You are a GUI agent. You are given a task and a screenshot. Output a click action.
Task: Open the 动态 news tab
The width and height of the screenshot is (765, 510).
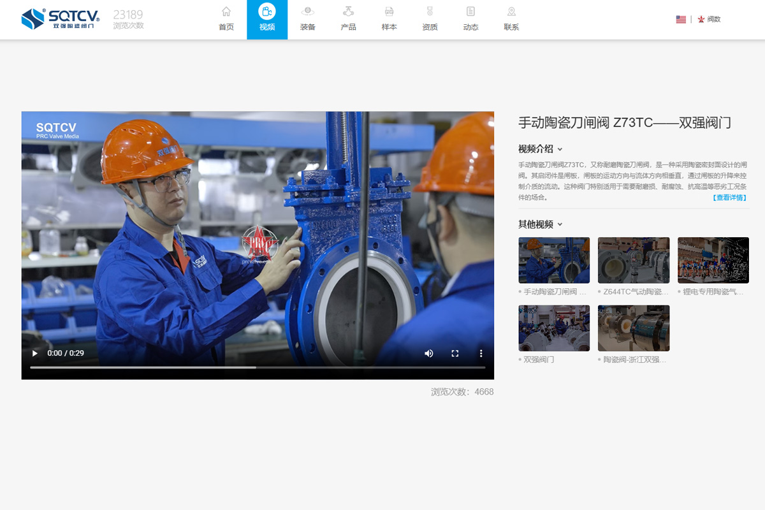click(470, 20)
